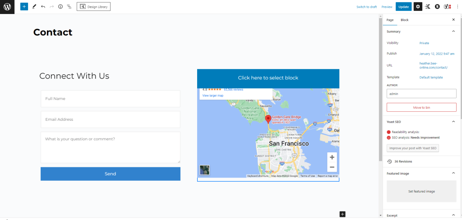Switch to the Page tab
Screen dimensions: 462x220
[x=390, y=20]
